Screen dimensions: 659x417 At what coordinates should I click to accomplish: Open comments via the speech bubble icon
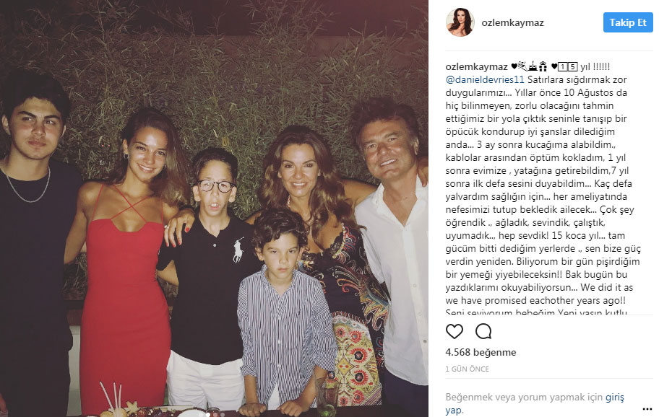(x=483, y=331)
